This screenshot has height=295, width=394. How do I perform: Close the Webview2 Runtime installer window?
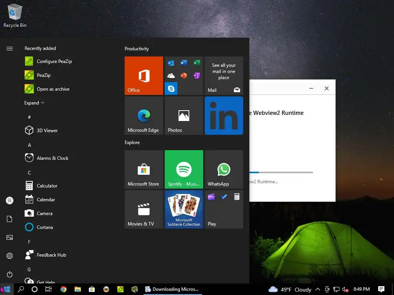[327, 88]
